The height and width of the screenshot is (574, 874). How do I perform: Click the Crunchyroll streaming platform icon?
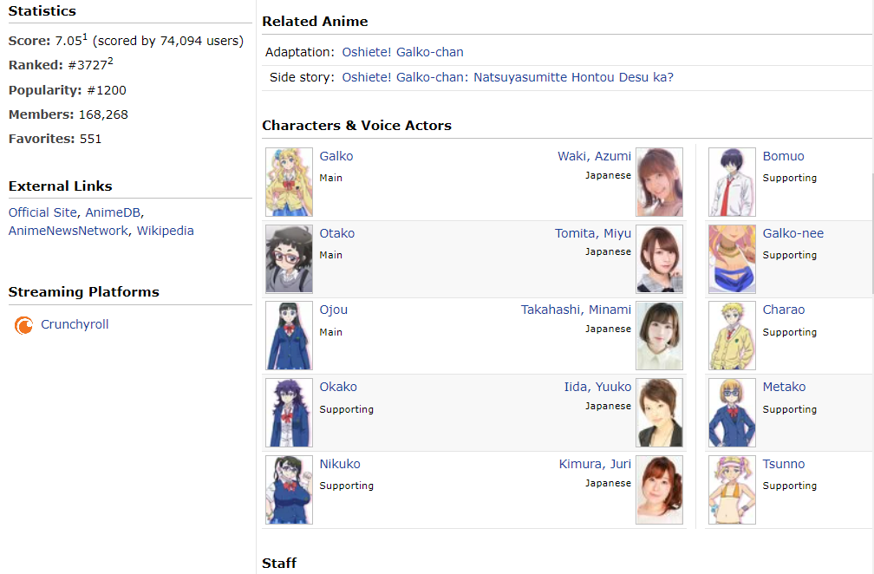click(x=23, y=325)
